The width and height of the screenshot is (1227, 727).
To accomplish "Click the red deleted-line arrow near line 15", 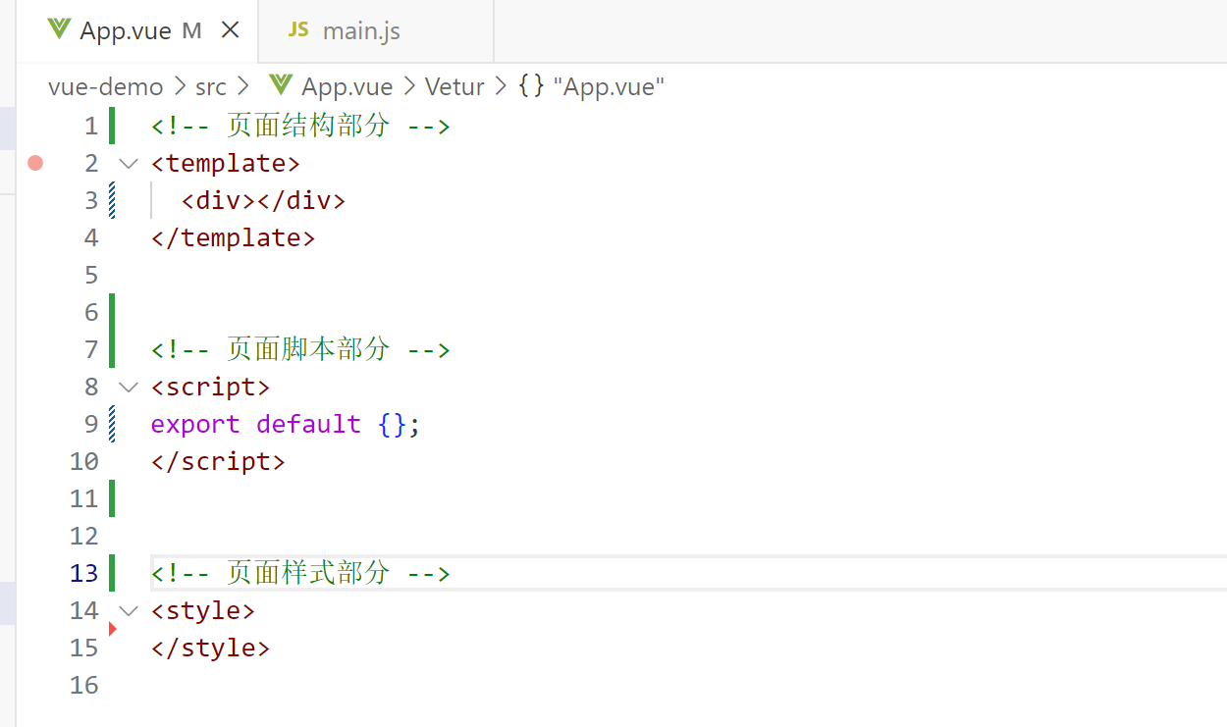I will coord(112,628).
